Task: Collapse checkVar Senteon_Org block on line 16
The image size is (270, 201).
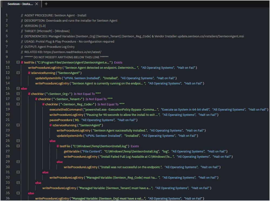Action: click(18, 94)
